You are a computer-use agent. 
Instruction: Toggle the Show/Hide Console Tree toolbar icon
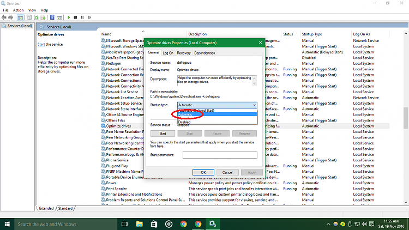click(x=20, y=17)
